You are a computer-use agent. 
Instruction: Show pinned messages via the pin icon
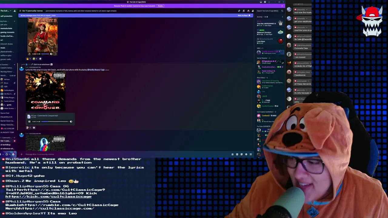click(248, 11)
